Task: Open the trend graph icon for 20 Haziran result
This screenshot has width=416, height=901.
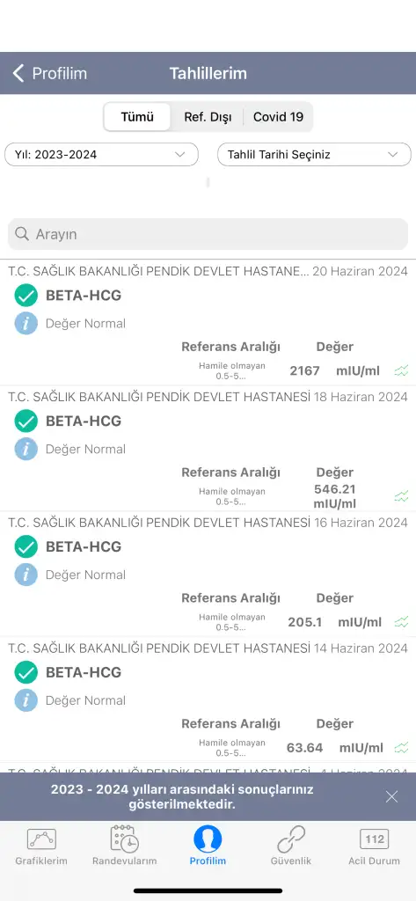Action: tap(401, 370)
